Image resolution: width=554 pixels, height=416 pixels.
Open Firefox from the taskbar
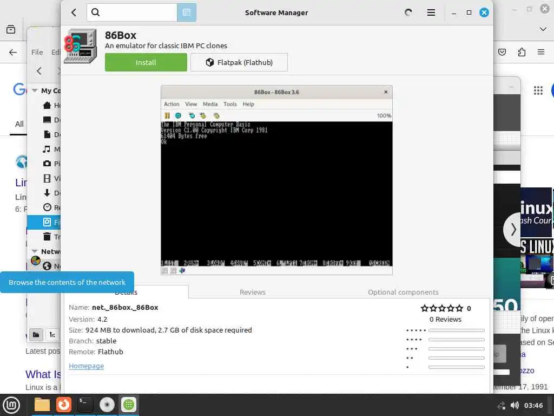pyautogui.click(x=64, y=404)
